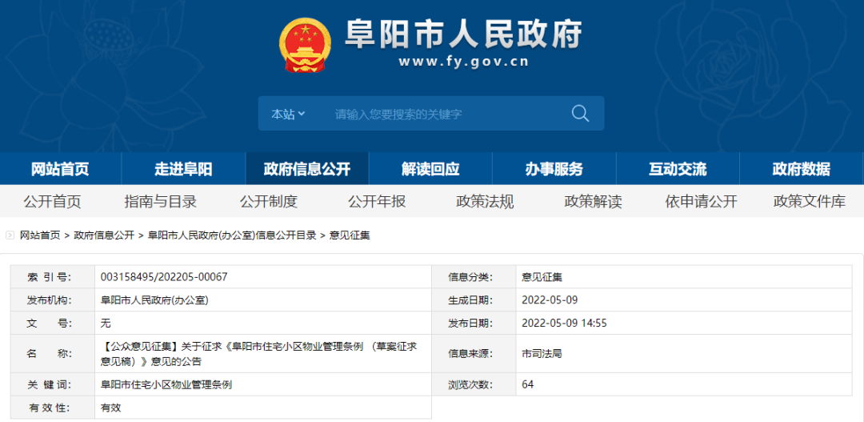
Task: Open 公开制度 sub-navigation
Action: [x=269, y=202]
